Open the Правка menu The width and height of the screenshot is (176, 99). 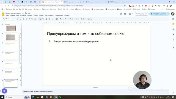coord(13,15)
